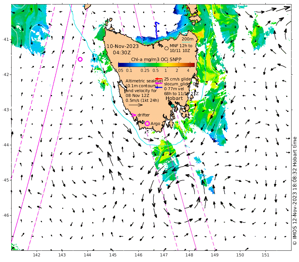The height and width of the screenshot is (262, 299).
Task: Click the Hobart city label
Action: tap(174, 98)
